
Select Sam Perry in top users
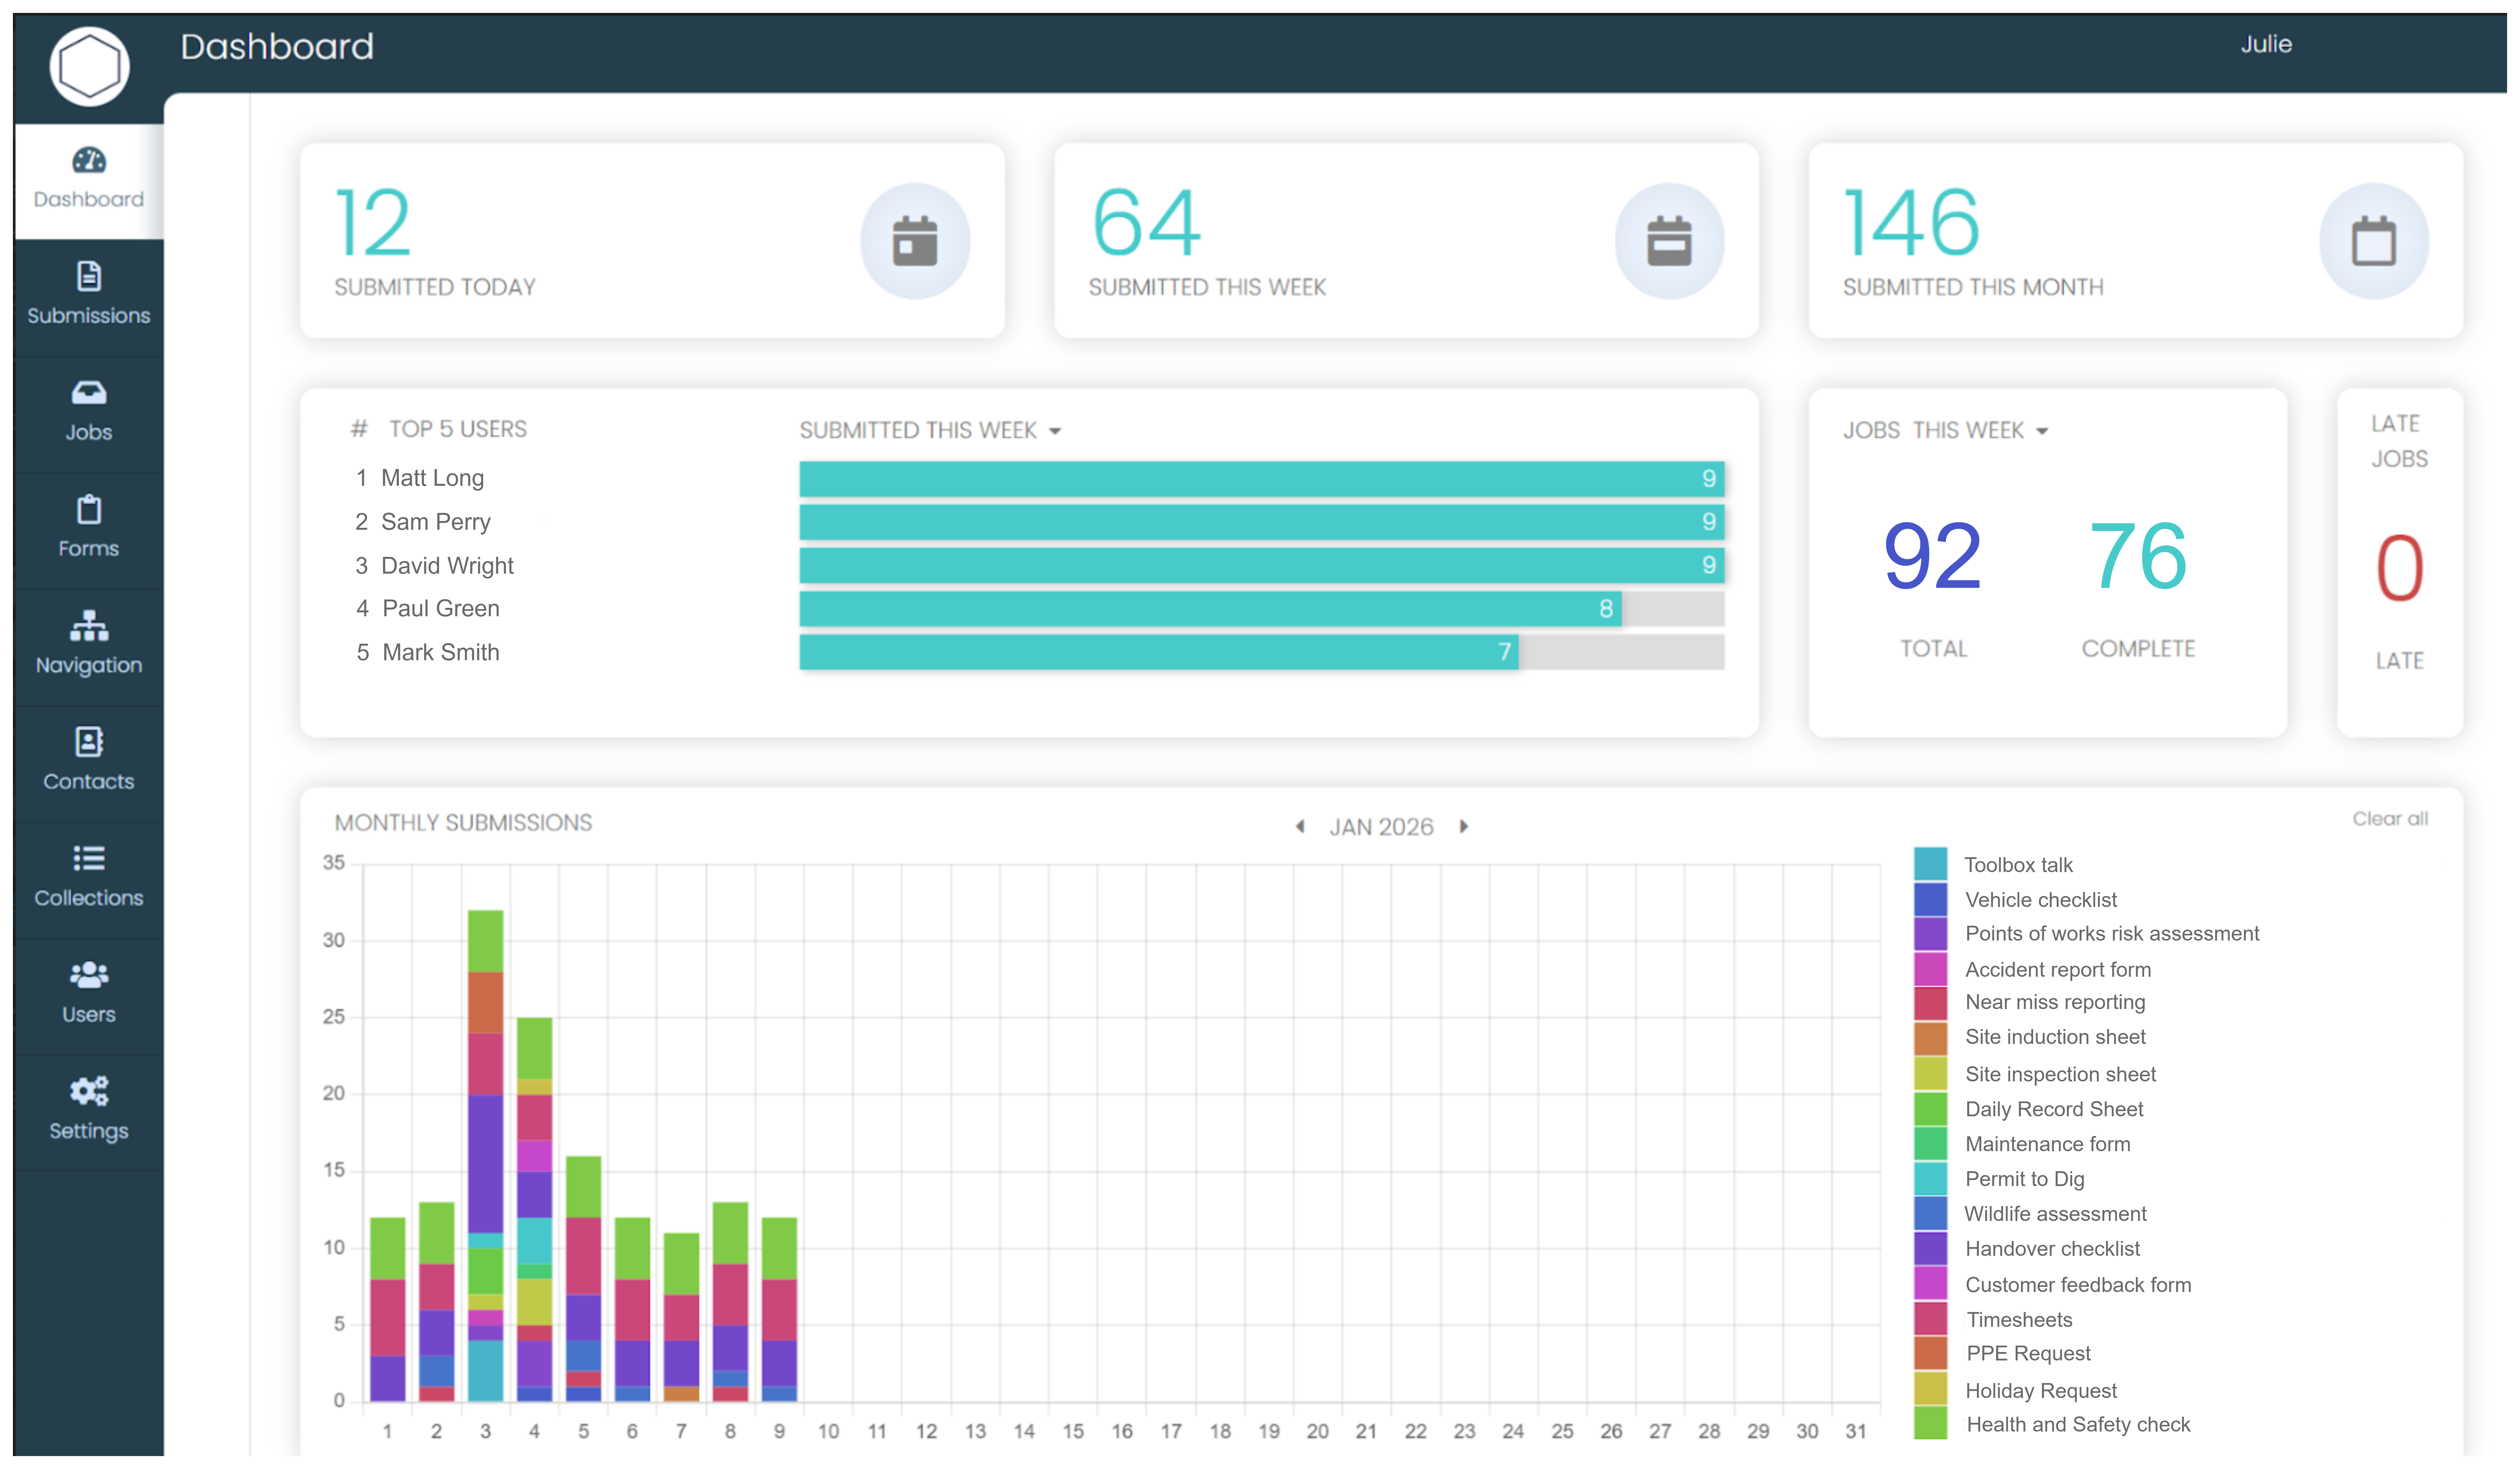coord(436,522)
